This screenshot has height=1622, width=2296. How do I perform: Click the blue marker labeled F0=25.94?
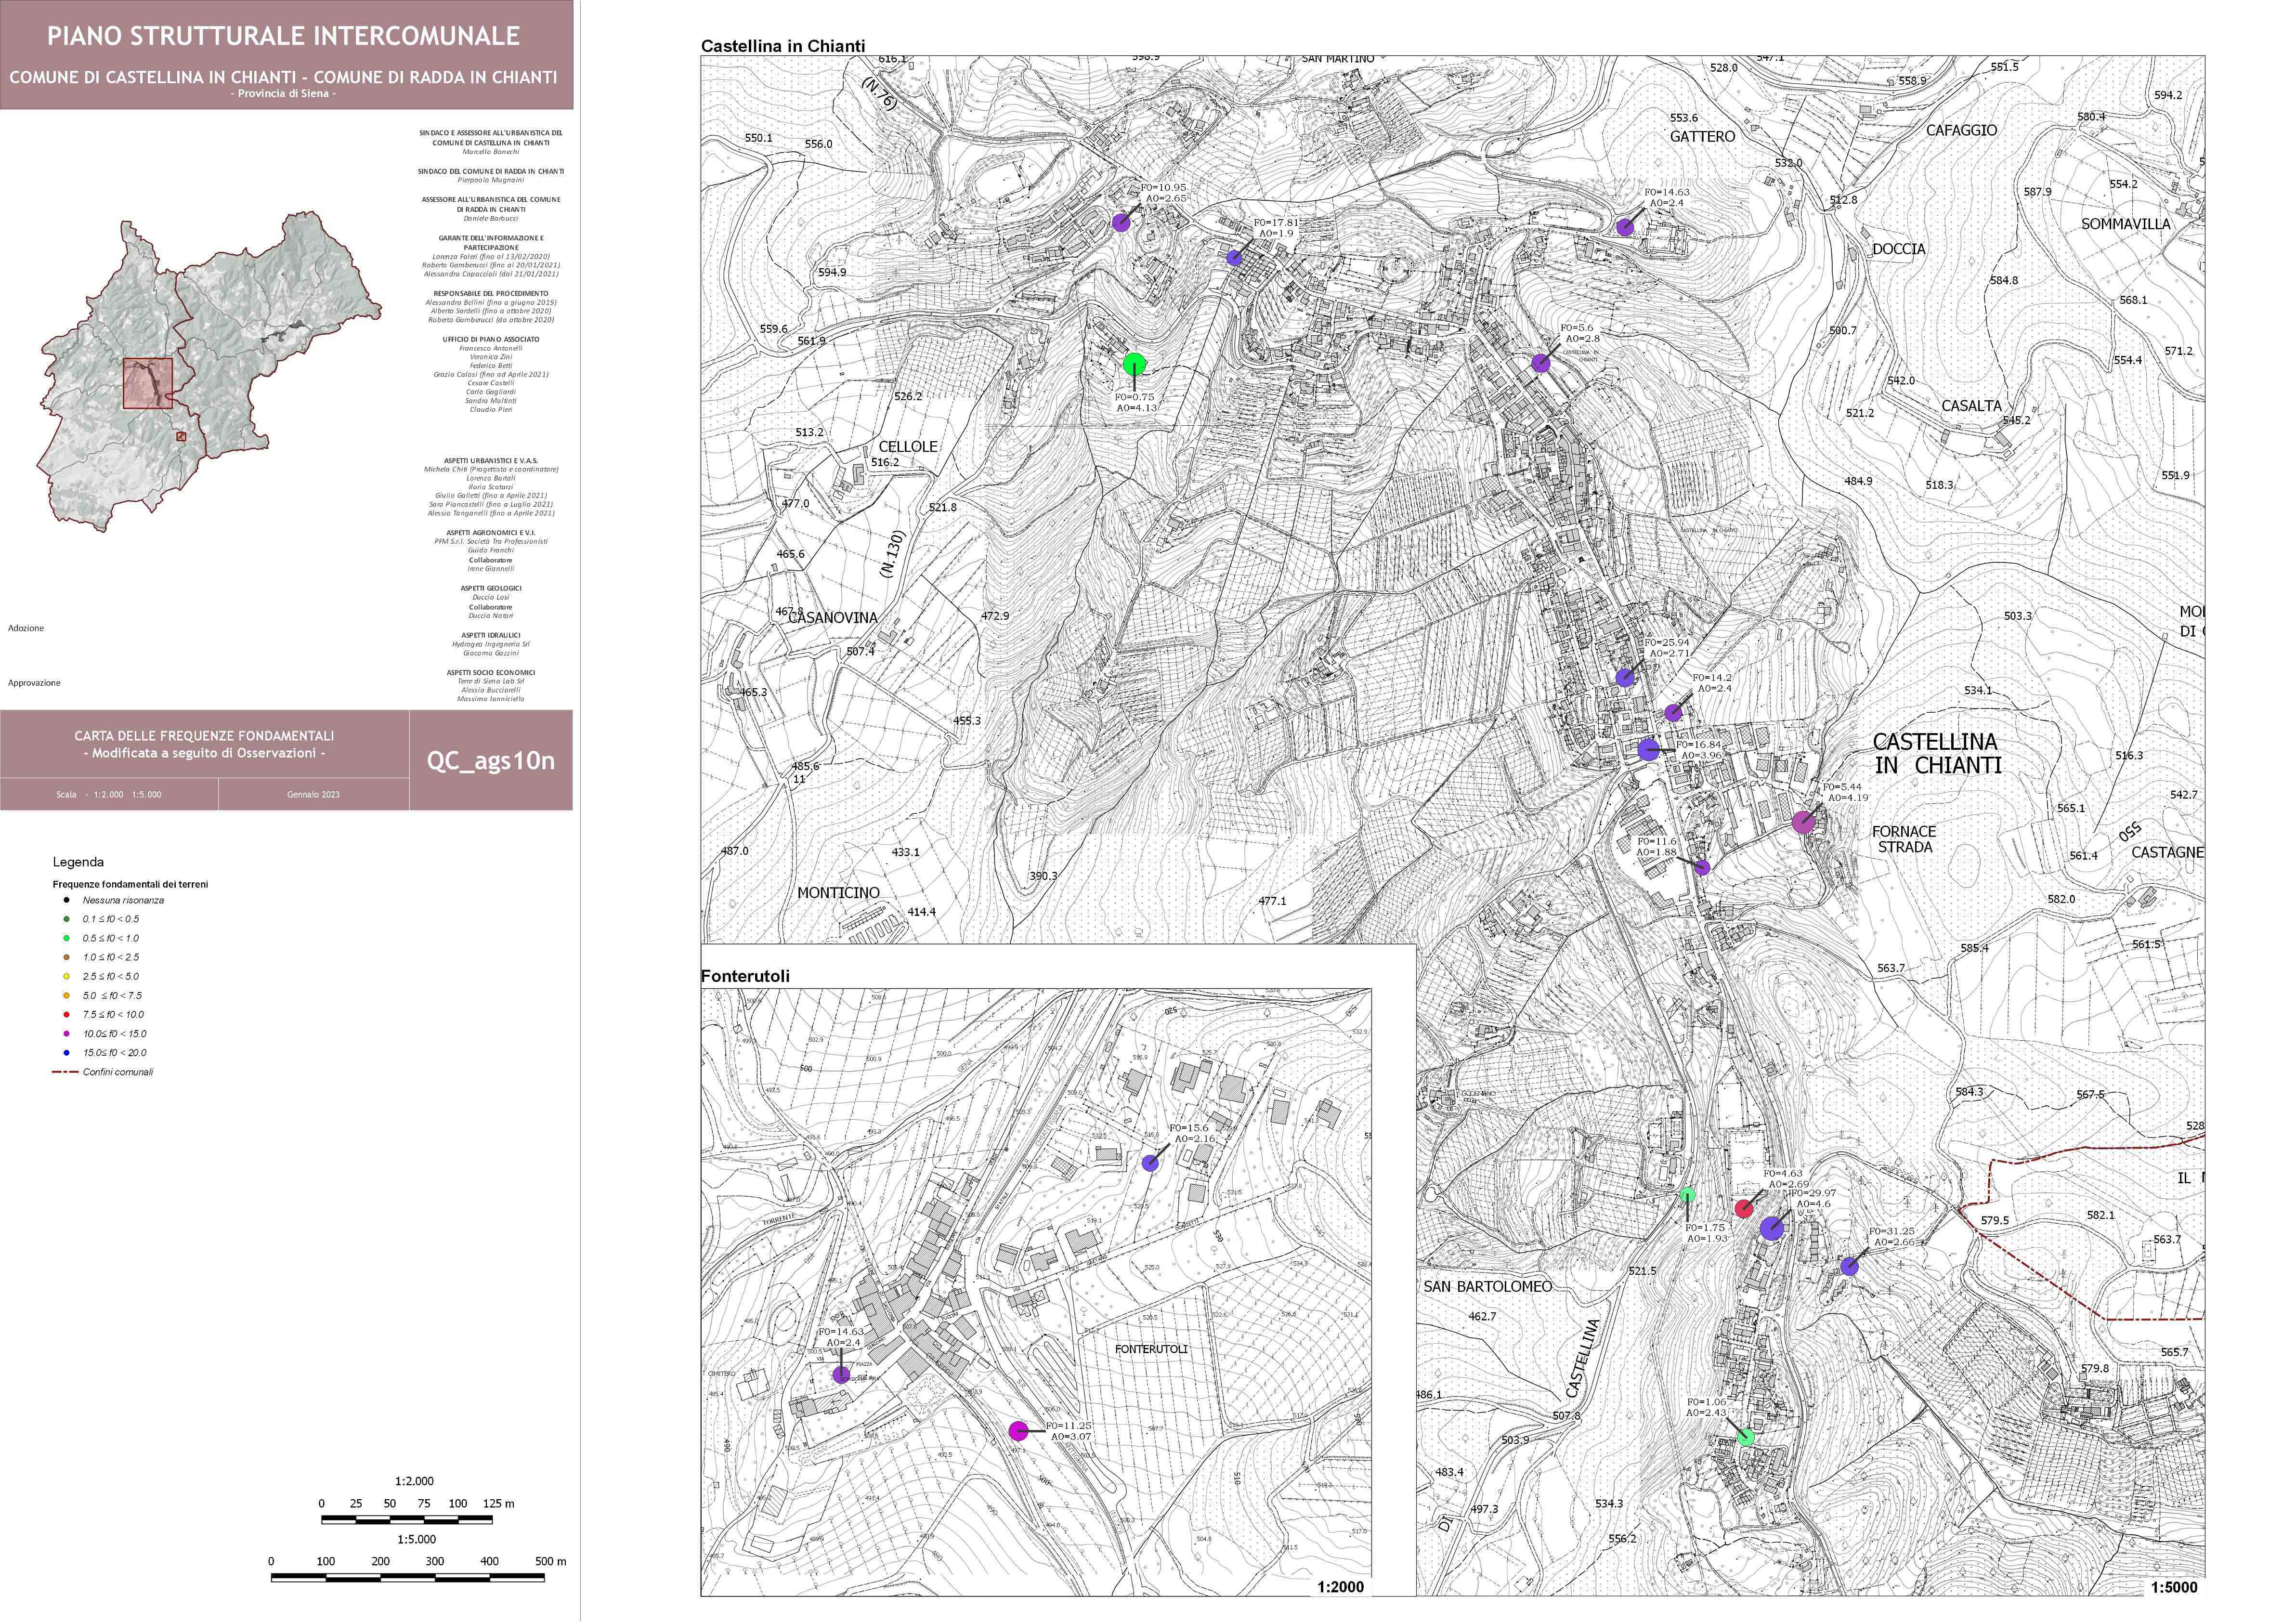coord(1625,677)
